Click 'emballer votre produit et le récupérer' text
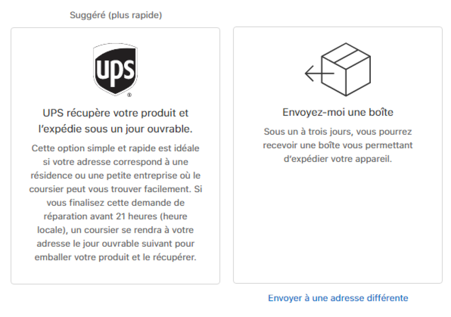Viewport: 451px width, 317px height. (116, 257)
